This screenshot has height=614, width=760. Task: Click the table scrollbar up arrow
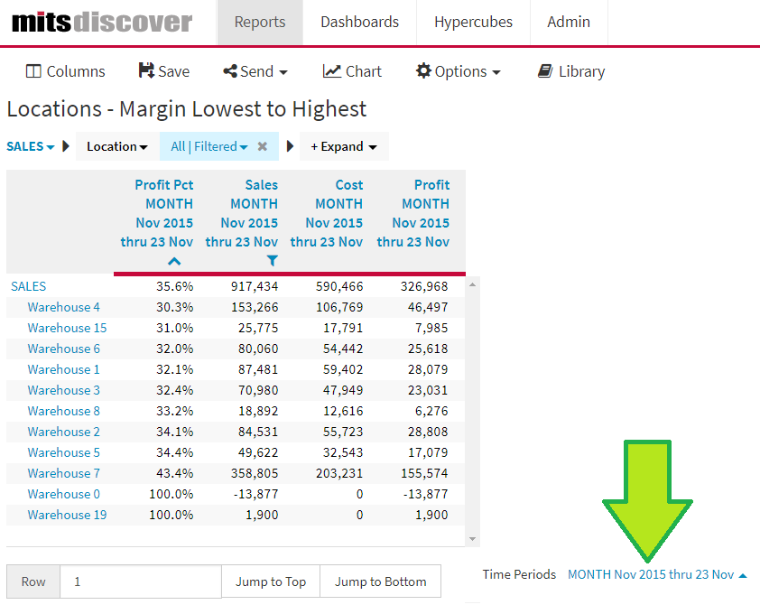click(473, 285)
